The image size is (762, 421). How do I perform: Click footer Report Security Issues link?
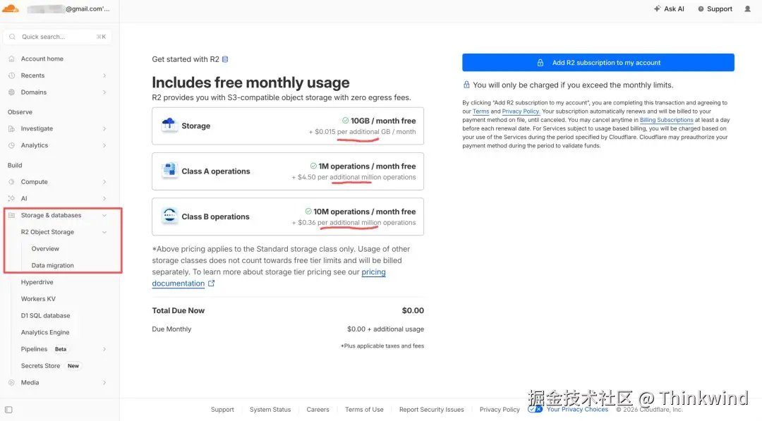pos(432,409)
